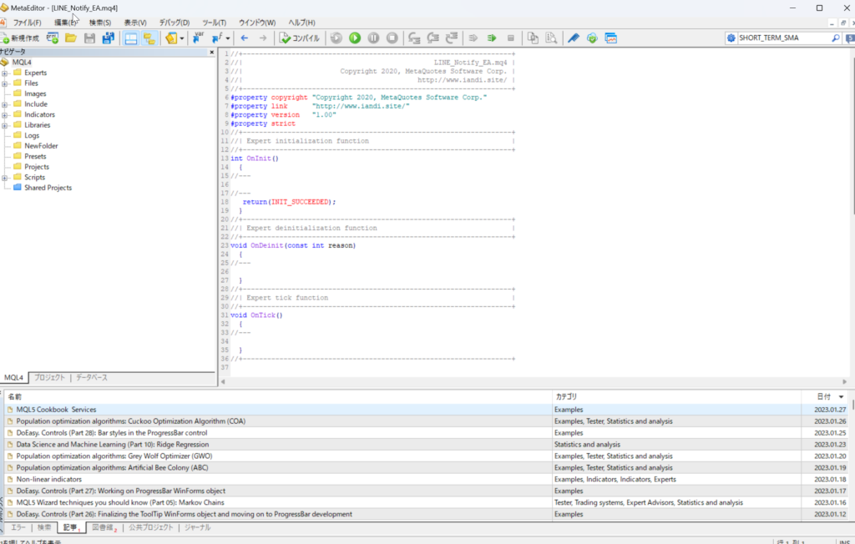Pause debugging with the pause button
The height and width of the screenshot is (544, 855).
(x=373, y=38)
